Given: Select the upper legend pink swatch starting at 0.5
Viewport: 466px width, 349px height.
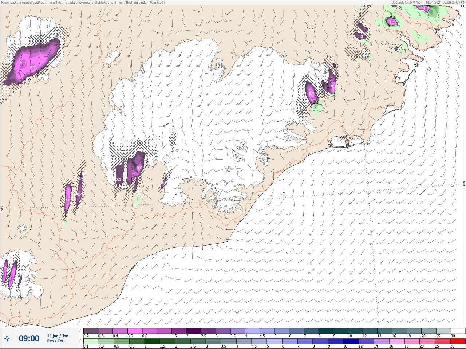Looking at the screenshot, I should [135, 331].
